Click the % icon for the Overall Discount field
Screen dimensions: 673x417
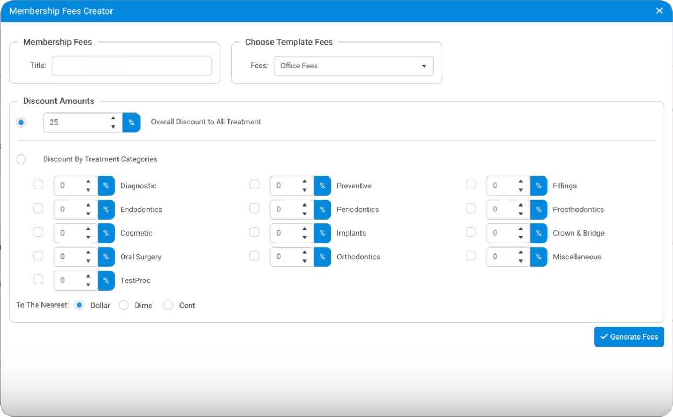[x=131, y=122]
